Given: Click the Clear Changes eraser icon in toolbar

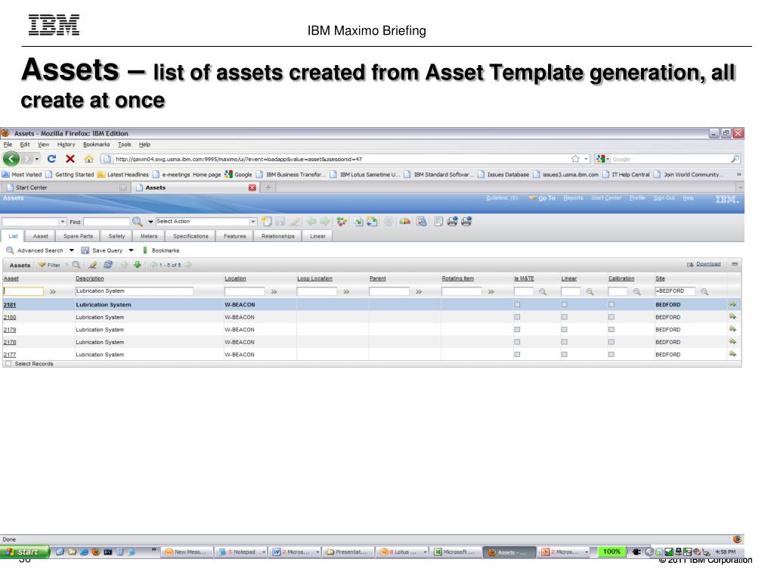Looking at the screenshot, I should [296, 222].
